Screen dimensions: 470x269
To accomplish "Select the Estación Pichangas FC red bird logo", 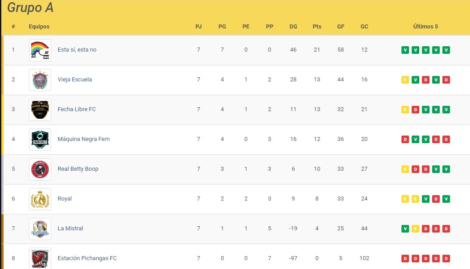I will [x=40, y=258].
